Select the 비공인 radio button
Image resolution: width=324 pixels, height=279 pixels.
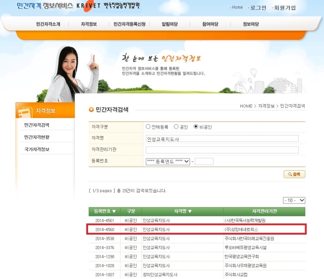tap(196, 127)
